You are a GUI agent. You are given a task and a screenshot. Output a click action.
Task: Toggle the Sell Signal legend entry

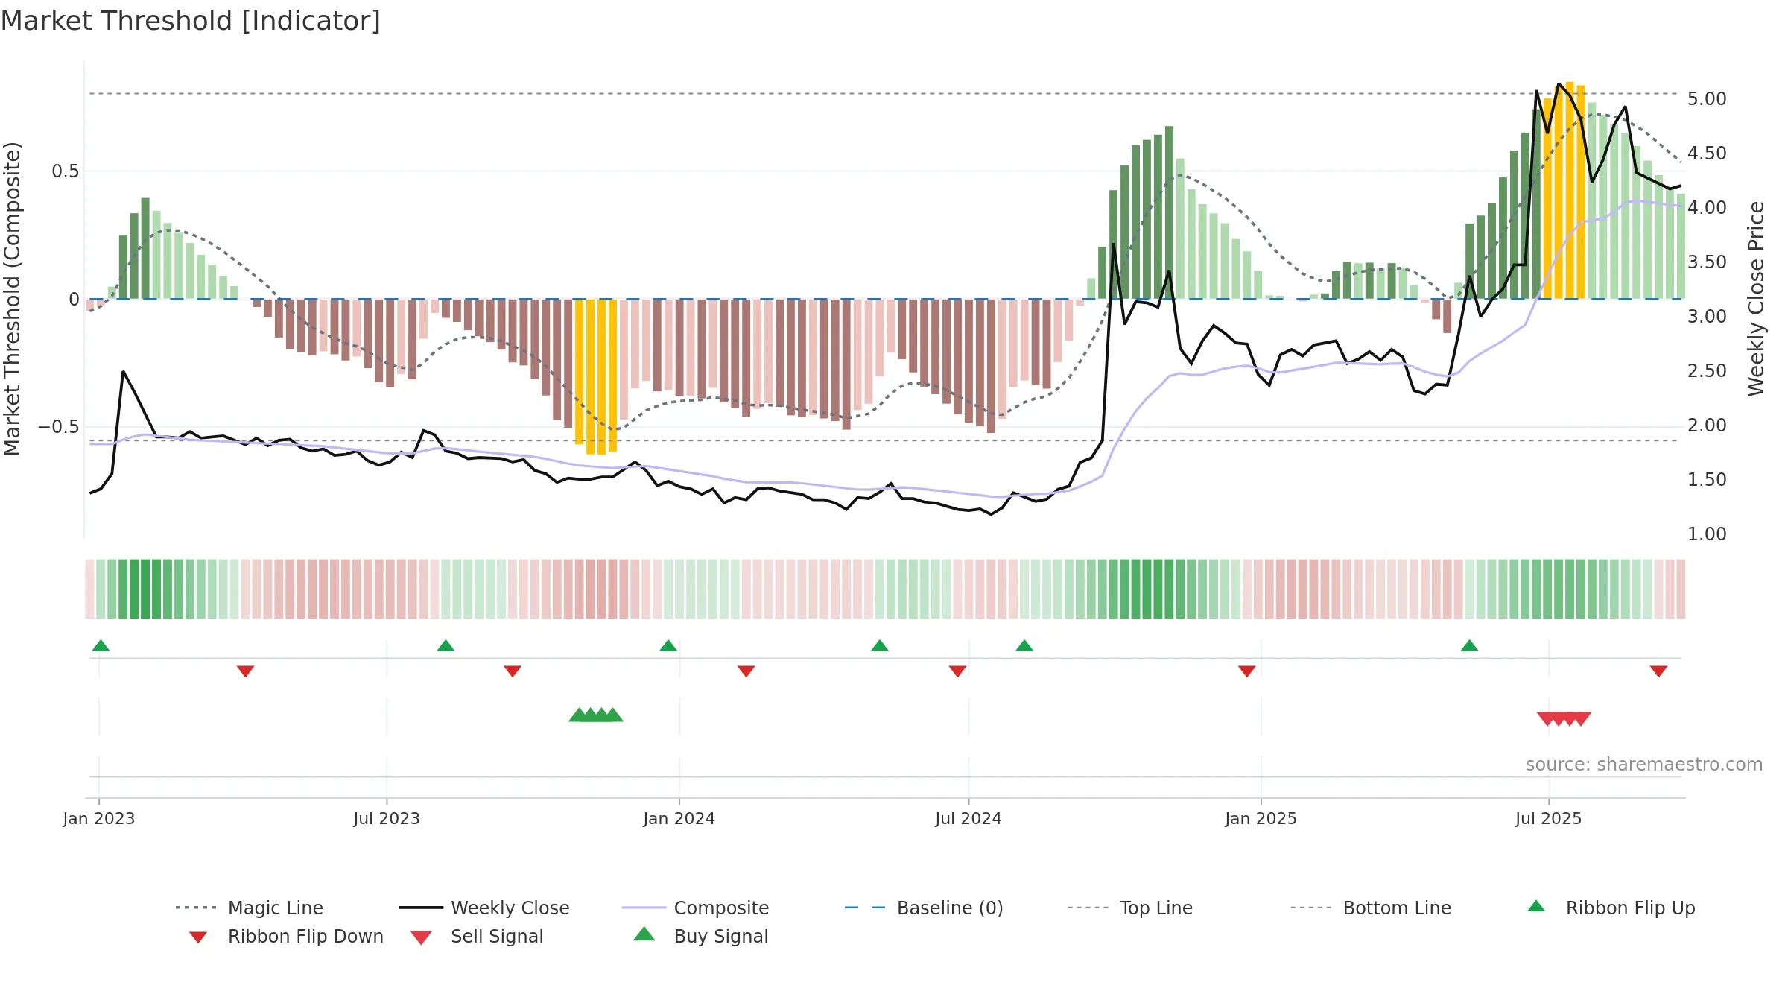477,936
